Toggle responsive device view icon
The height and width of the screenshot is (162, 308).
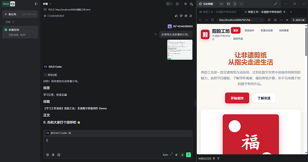(x=275, y=20)
